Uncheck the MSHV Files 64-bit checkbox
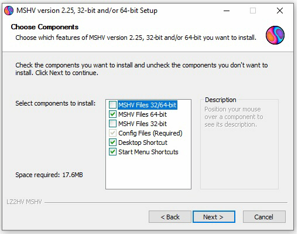The height and width of the screenshot is (234, 298). [112, 114]
